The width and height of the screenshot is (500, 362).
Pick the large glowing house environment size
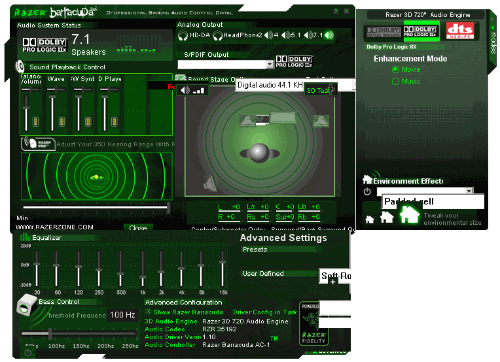[x=410, y=214]
